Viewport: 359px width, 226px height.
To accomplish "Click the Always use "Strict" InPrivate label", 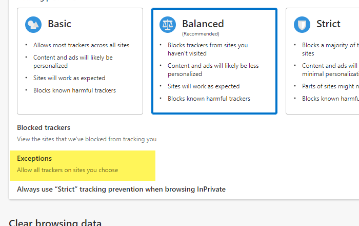I will click(x=121, y=189).
